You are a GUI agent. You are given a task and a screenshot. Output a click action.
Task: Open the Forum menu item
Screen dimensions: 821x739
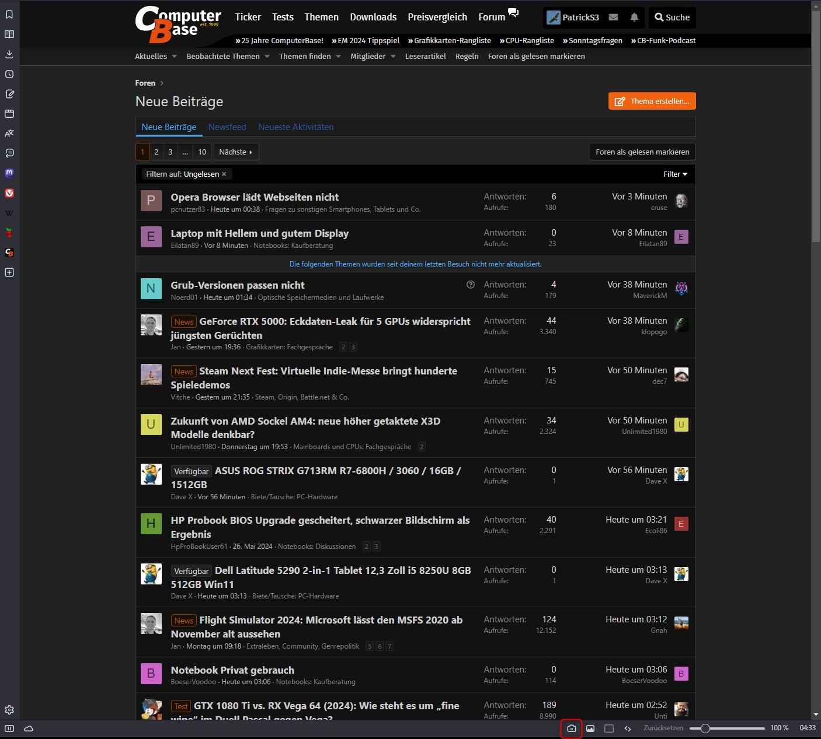tap(492, 17)
